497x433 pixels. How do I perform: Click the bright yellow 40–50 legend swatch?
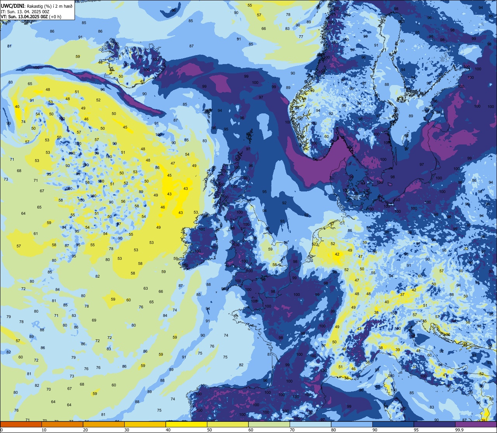[x=186, y=424]
